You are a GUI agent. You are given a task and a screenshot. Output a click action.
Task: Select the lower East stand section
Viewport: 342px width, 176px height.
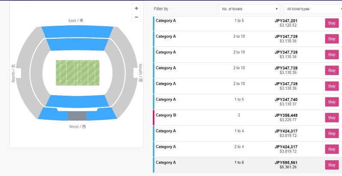(x=78, y=45)
